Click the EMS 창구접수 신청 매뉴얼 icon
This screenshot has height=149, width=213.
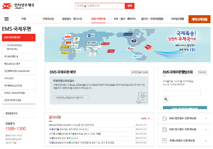164,129
